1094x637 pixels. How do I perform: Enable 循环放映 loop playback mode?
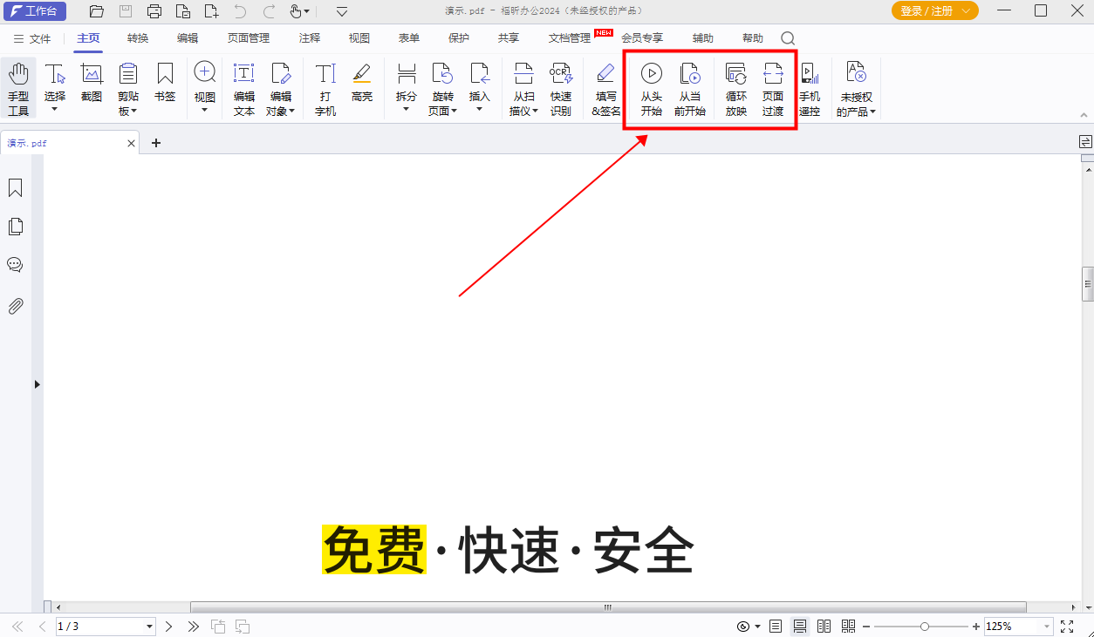pos(735,87)
